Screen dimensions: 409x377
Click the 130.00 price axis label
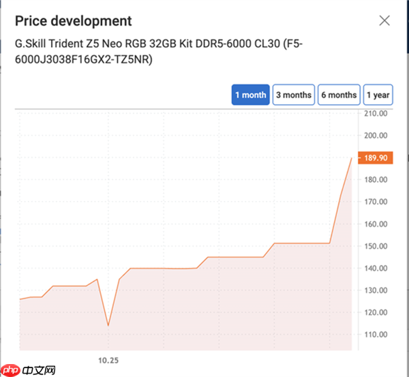point(376,290)
